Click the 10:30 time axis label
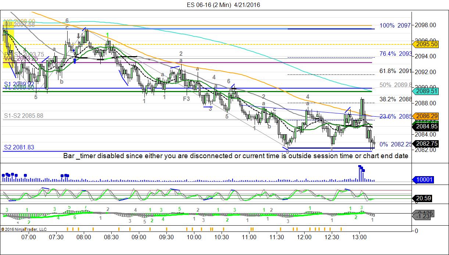Image resolution: width=449 pixels, height=255 pixels. coord(222,237)
